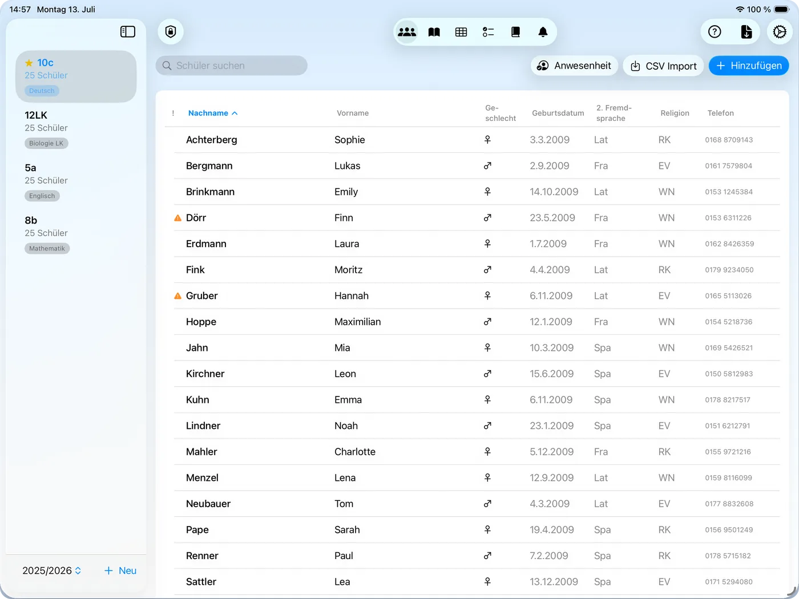Click the male symbol in Kirchner row
Viewport: 799px width, 599px height.
(x=487, y=374)
